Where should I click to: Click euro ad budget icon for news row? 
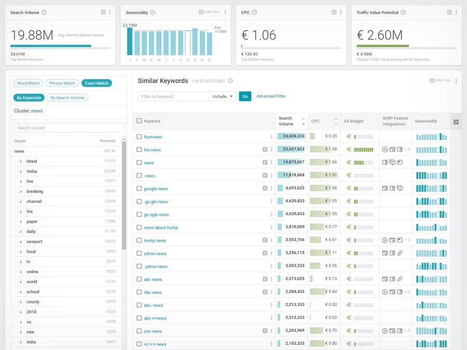click(x=349, y=162)
